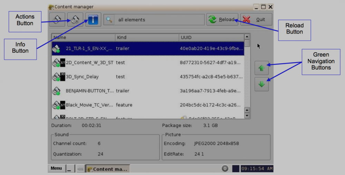This screenshot has width=345, height=175.
Task: Click the round '0' tray icon
Action: click(225, 169)
